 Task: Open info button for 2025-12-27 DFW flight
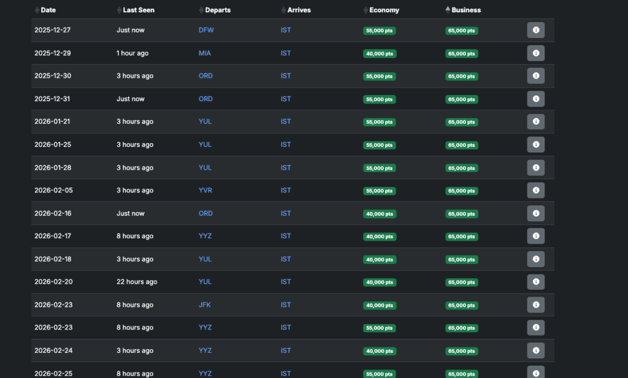(535, 30)
